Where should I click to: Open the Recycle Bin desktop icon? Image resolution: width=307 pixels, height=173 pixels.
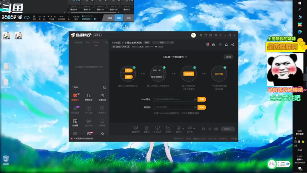click(x=6, y=160)
